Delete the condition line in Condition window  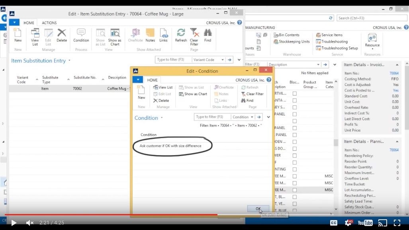[x=161, y=100]
